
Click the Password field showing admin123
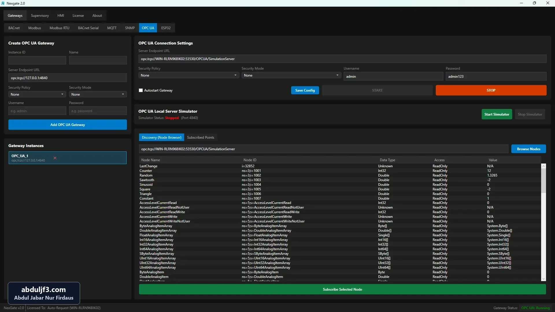pyautogui.click(x=496, y=77)
